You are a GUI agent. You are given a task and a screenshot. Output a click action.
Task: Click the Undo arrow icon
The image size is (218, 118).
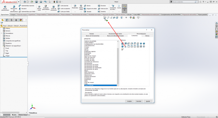45,2
